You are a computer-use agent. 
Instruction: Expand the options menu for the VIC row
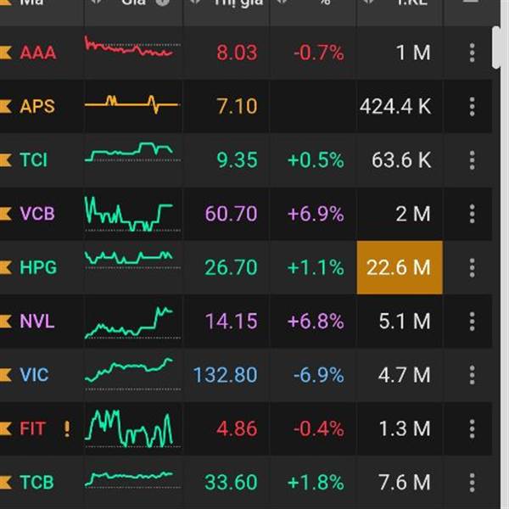(472, 375)
